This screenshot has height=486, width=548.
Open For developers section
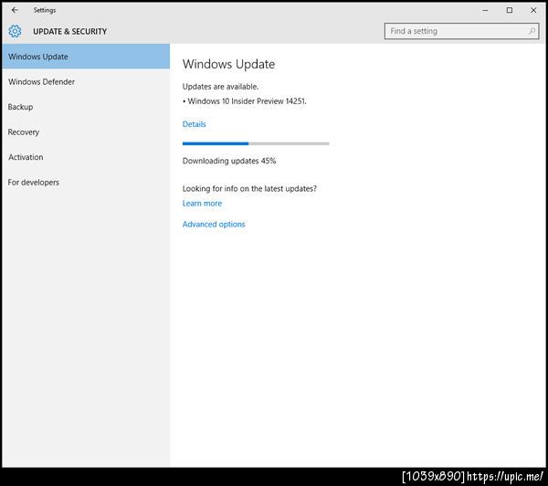coord(86,182)
